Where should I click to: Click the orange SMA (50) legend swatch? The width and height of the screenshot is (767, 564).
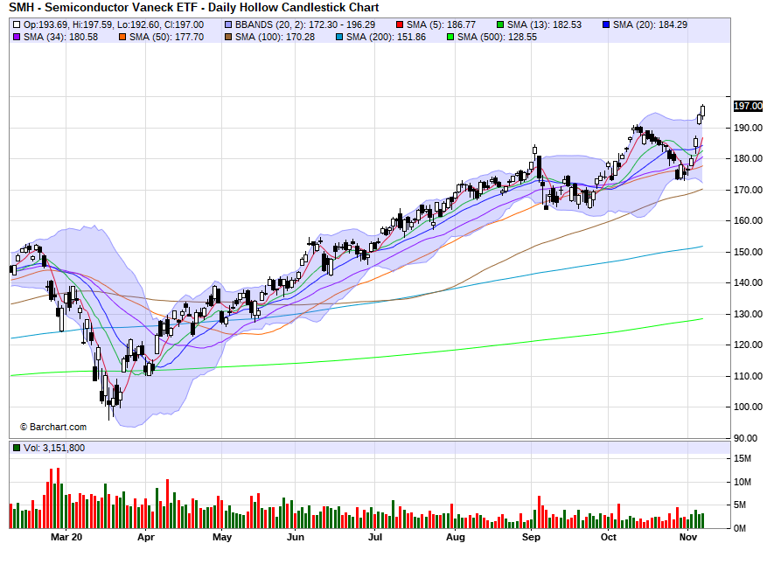[122, 37]
